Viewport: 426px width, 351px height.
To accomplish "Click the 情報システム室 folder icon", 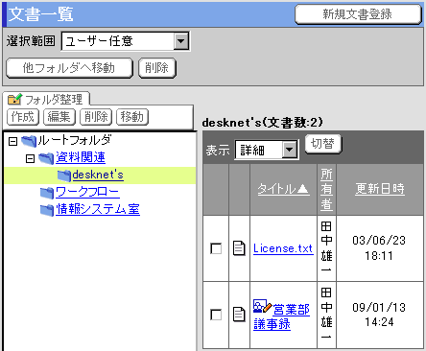I will 47,210.
